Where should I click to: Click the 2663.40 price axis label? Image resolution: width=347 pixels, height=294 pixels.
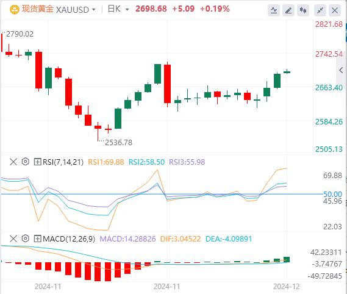coord(329,88)
